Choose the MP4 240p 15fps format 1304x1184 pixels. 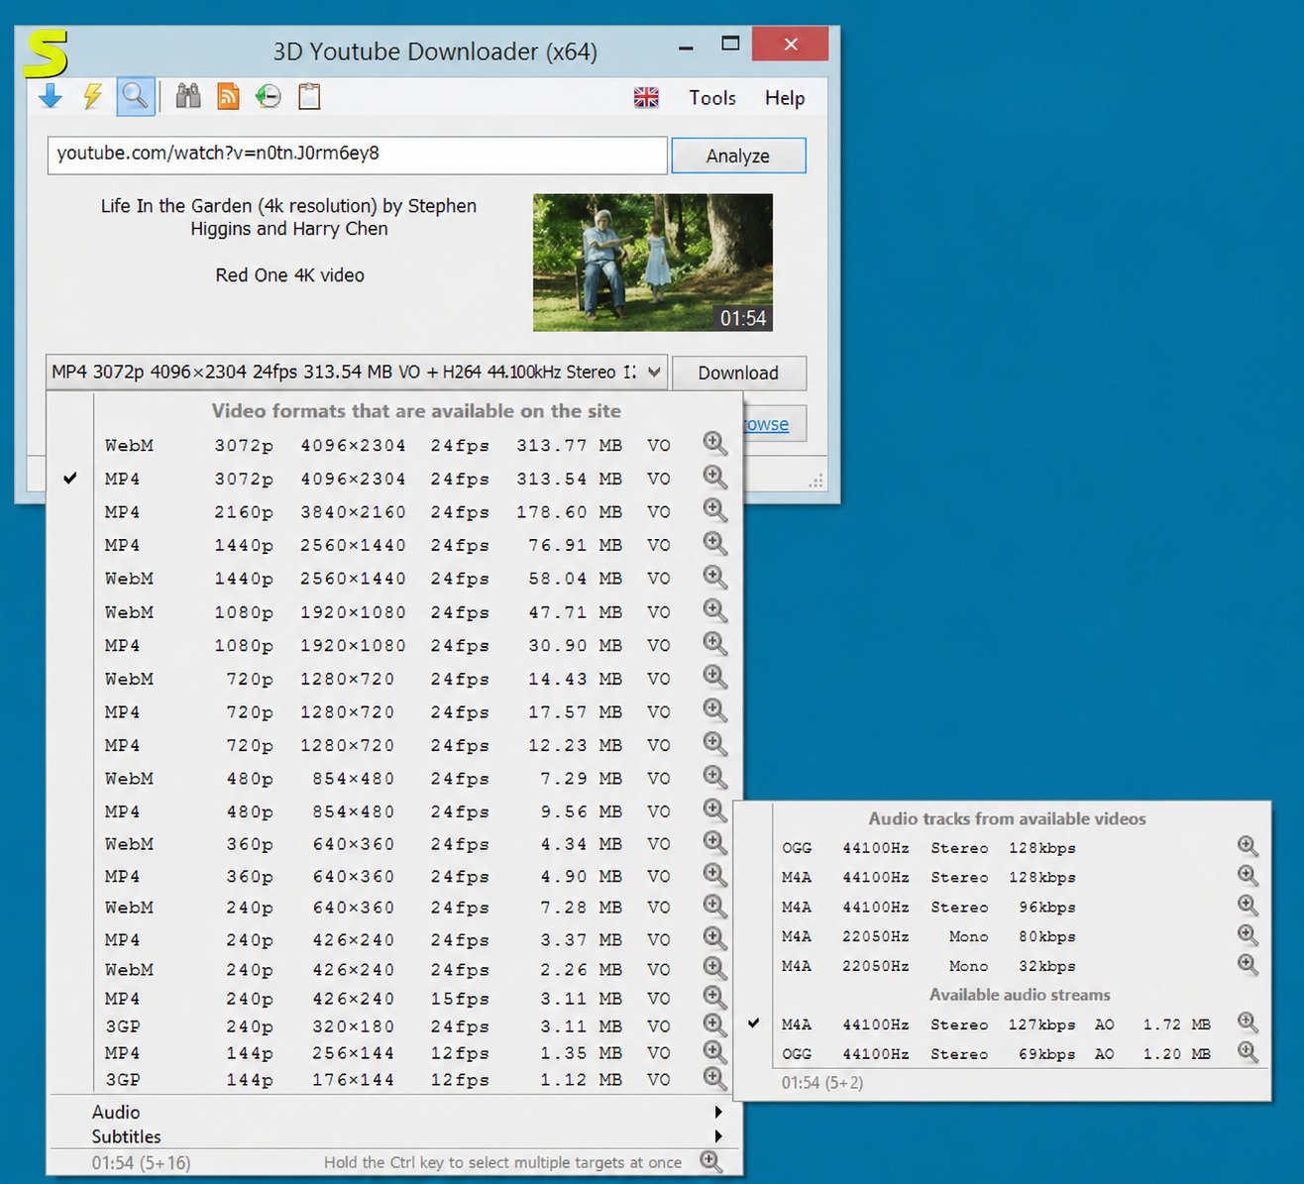click(394, 999)
